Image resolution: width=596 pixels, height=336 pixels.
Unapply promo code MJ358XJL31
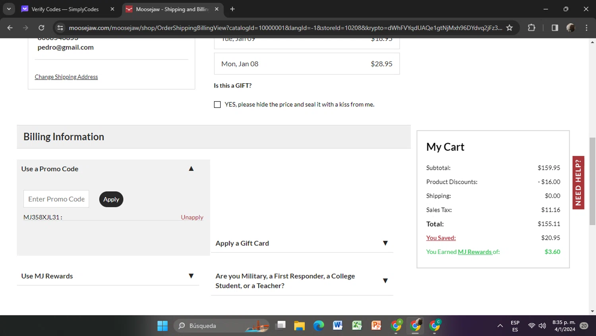(x=192, y=217)
